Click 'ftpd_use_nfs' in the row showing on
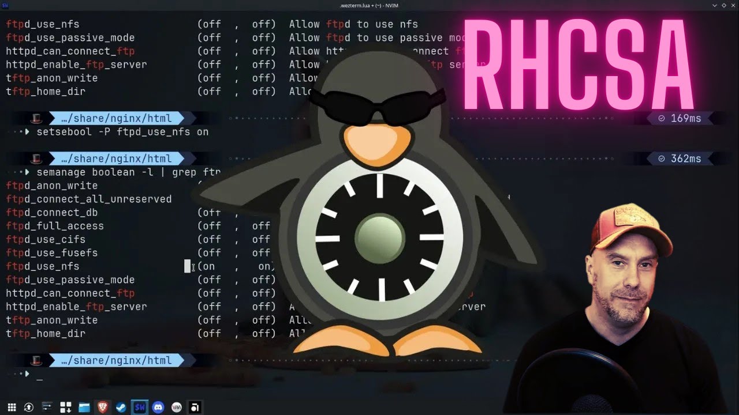The height and width of the screenshot is (415, 739). 43,266
